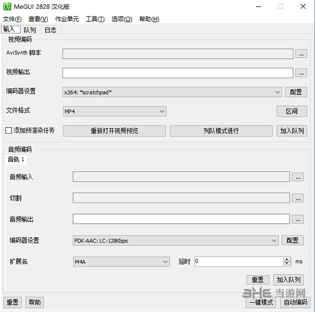Open the 查看(V) menu
Image resolution: width=315 pixels, height=312 pixels.
pyautogui.click(x=38, y=19)
